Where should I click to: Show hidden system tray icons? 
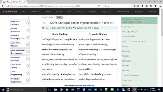point(139,90)
